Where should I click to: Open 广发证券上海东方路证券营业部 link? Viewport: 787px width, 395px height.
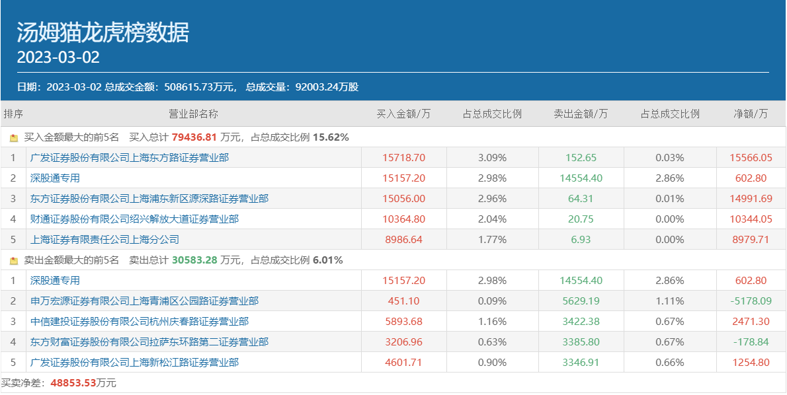130,158
